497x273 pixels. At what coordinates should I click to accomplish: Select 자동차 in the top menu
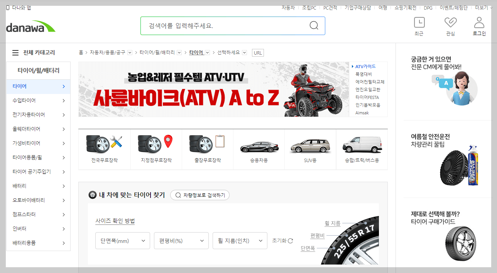(x=288, y=7)
